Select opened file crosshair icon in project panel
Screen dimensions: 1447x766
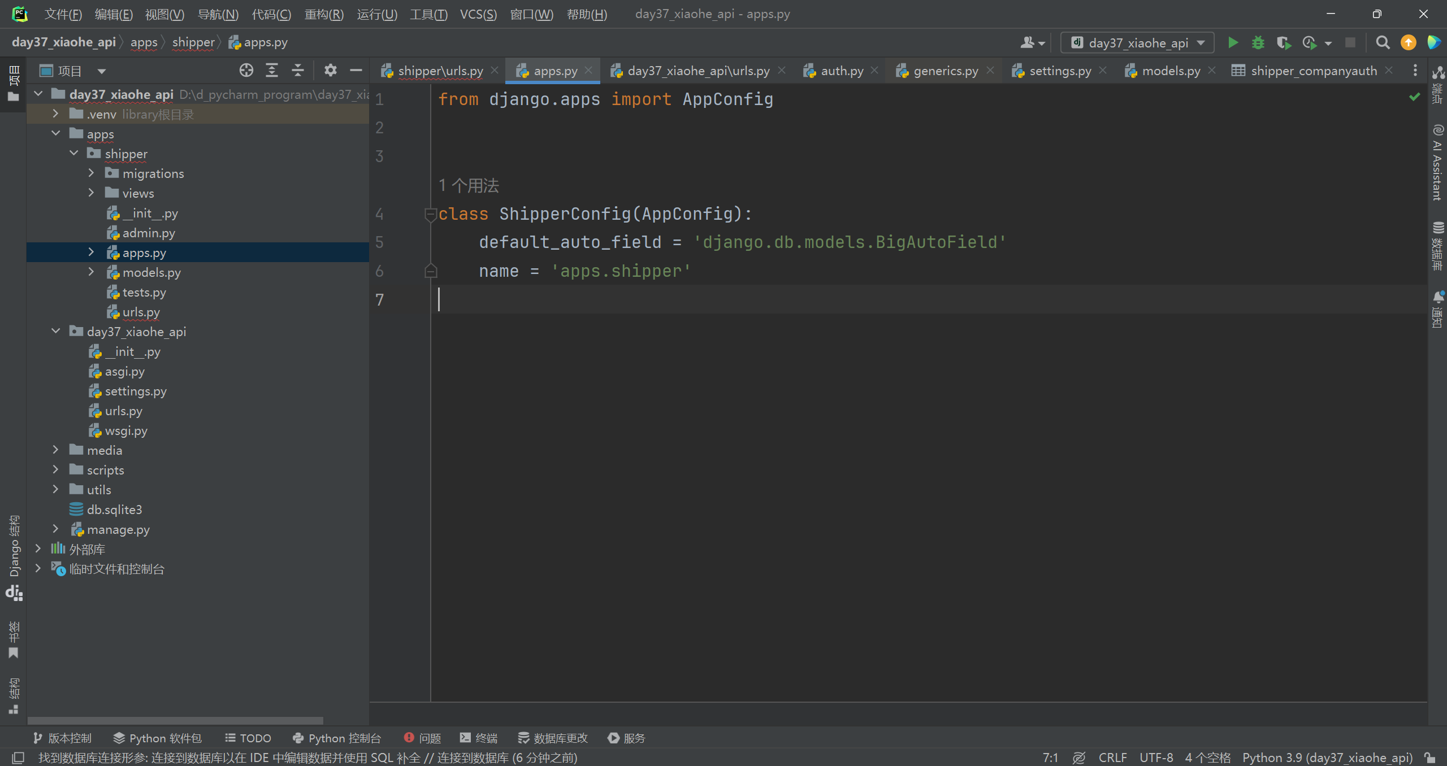[246, 71]
